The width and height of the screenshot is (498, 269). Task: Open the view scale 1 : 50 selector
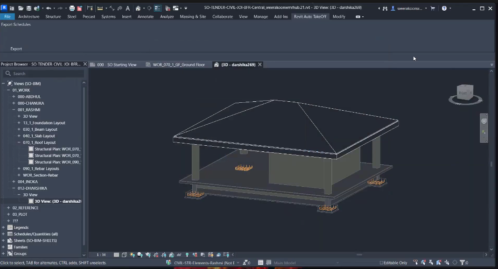[101, 255]
